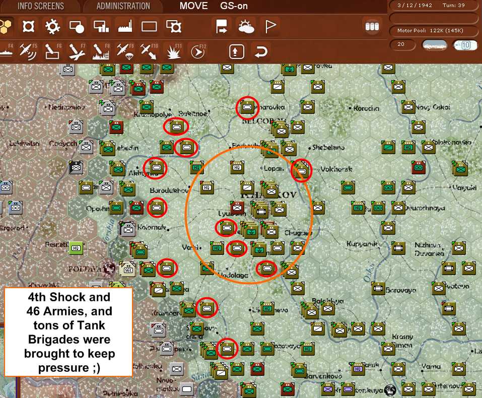Click the boxed up-arrow icon

point(237,52)
